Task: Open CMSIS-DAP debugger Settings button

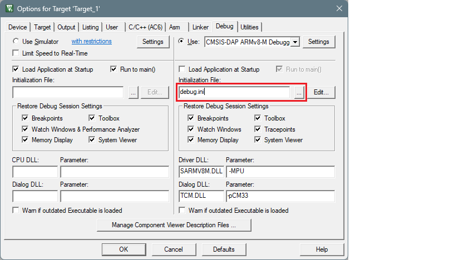Action: pyautogui.click(x=319, y=42)
